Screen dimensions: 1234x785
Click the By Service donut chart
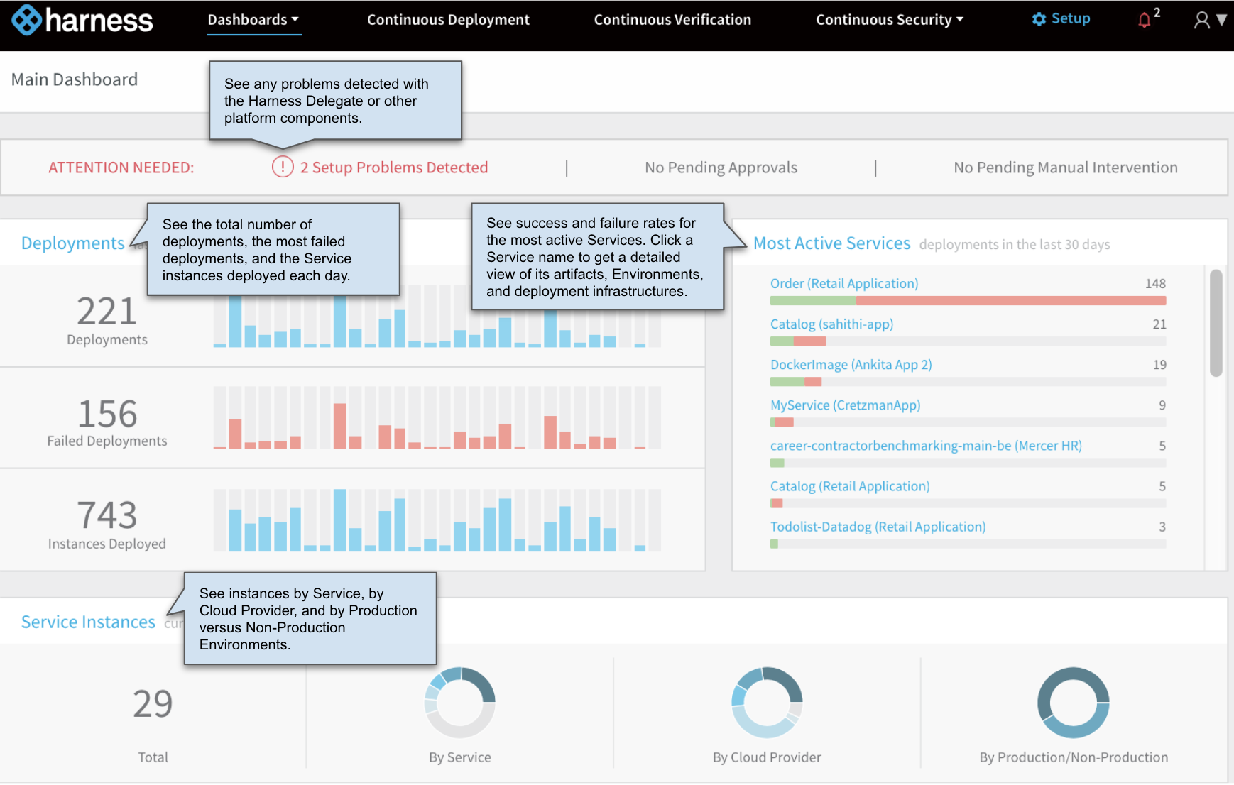(460, 702)
